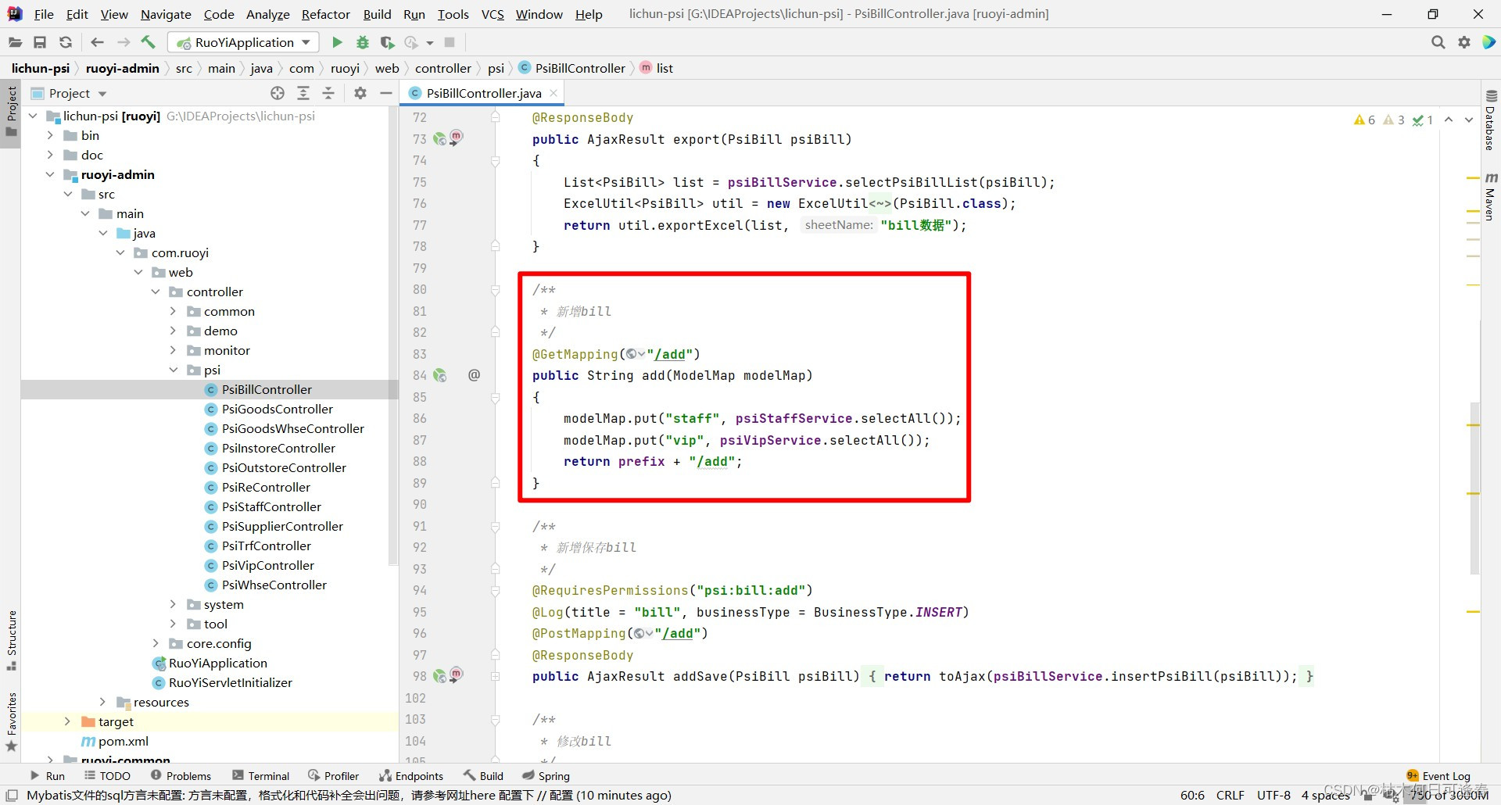Start debugging with the green bug icon
Viewport: 1501px width, 805px height.
(362, 42)
